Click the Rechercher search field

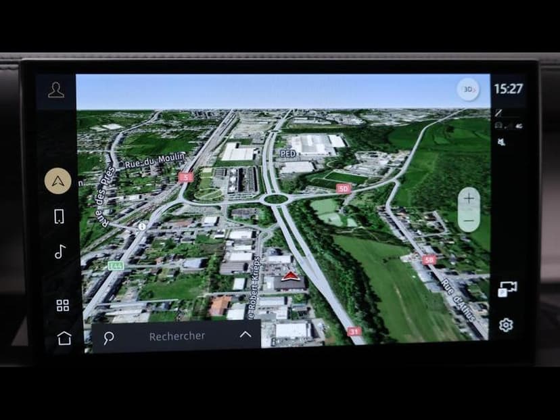pos(177,336)
